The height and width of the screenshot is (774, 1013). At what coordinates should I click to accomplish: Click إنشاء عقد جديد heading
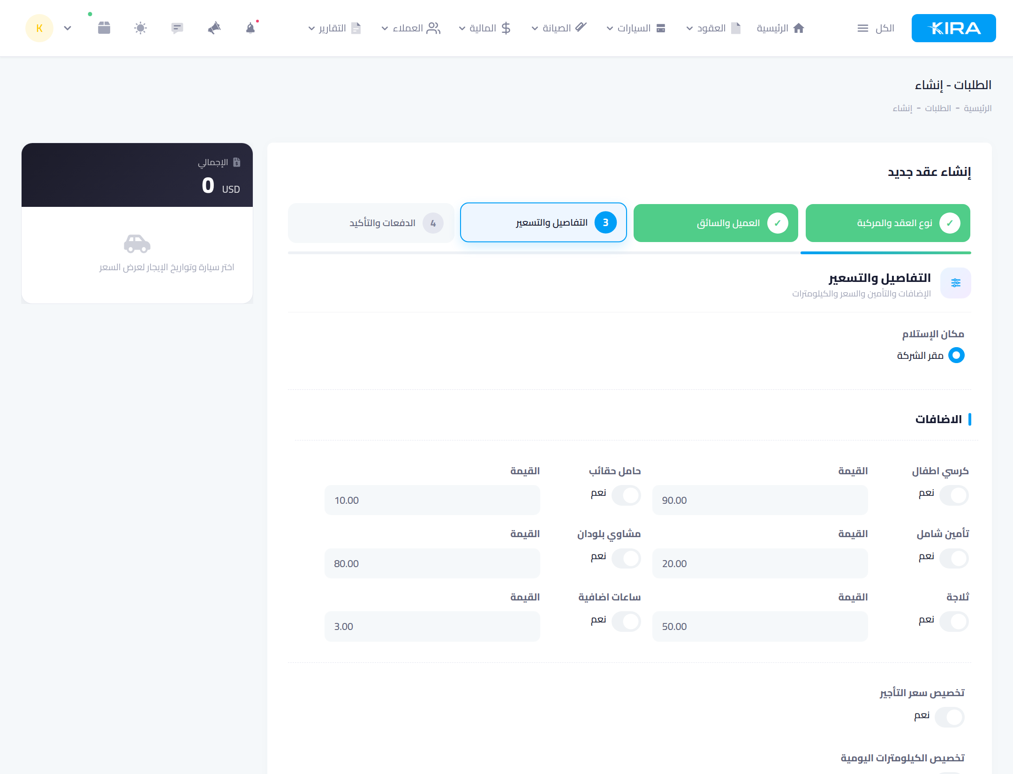tap(929, 172)
